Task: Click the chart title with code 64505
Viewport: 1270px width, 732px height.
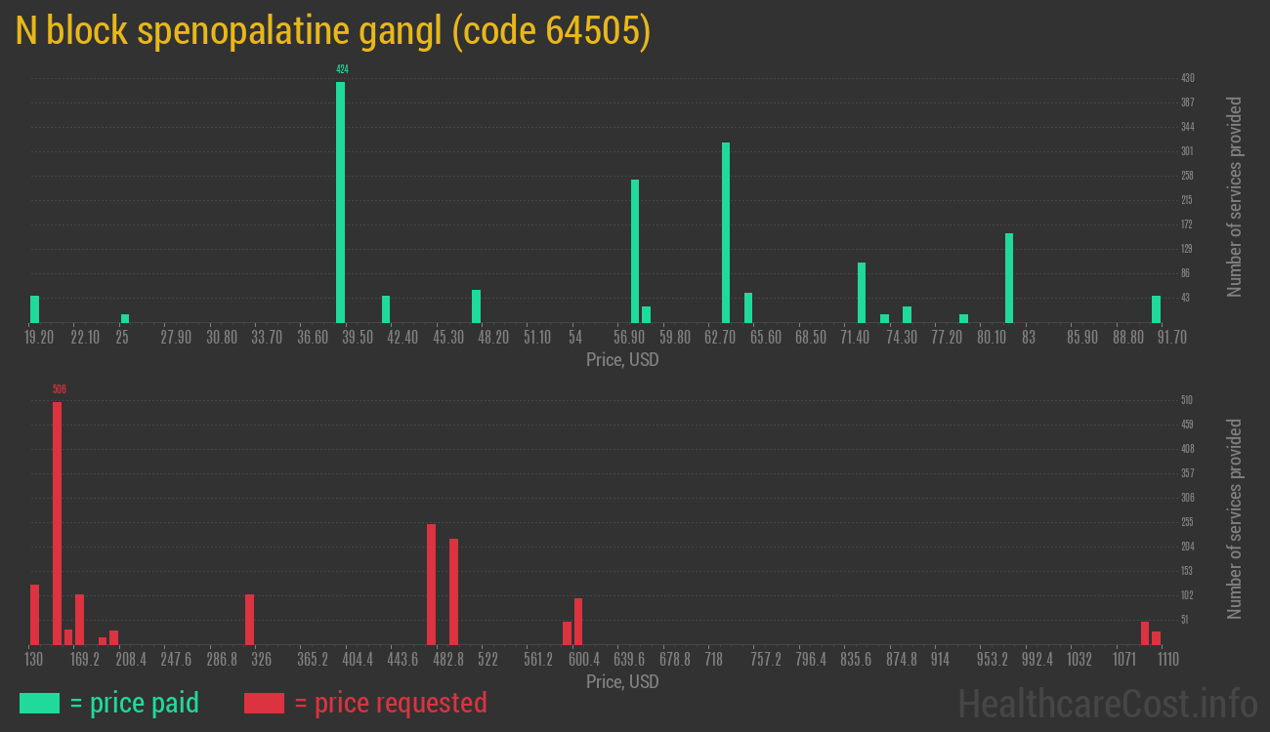Action: 333,31
